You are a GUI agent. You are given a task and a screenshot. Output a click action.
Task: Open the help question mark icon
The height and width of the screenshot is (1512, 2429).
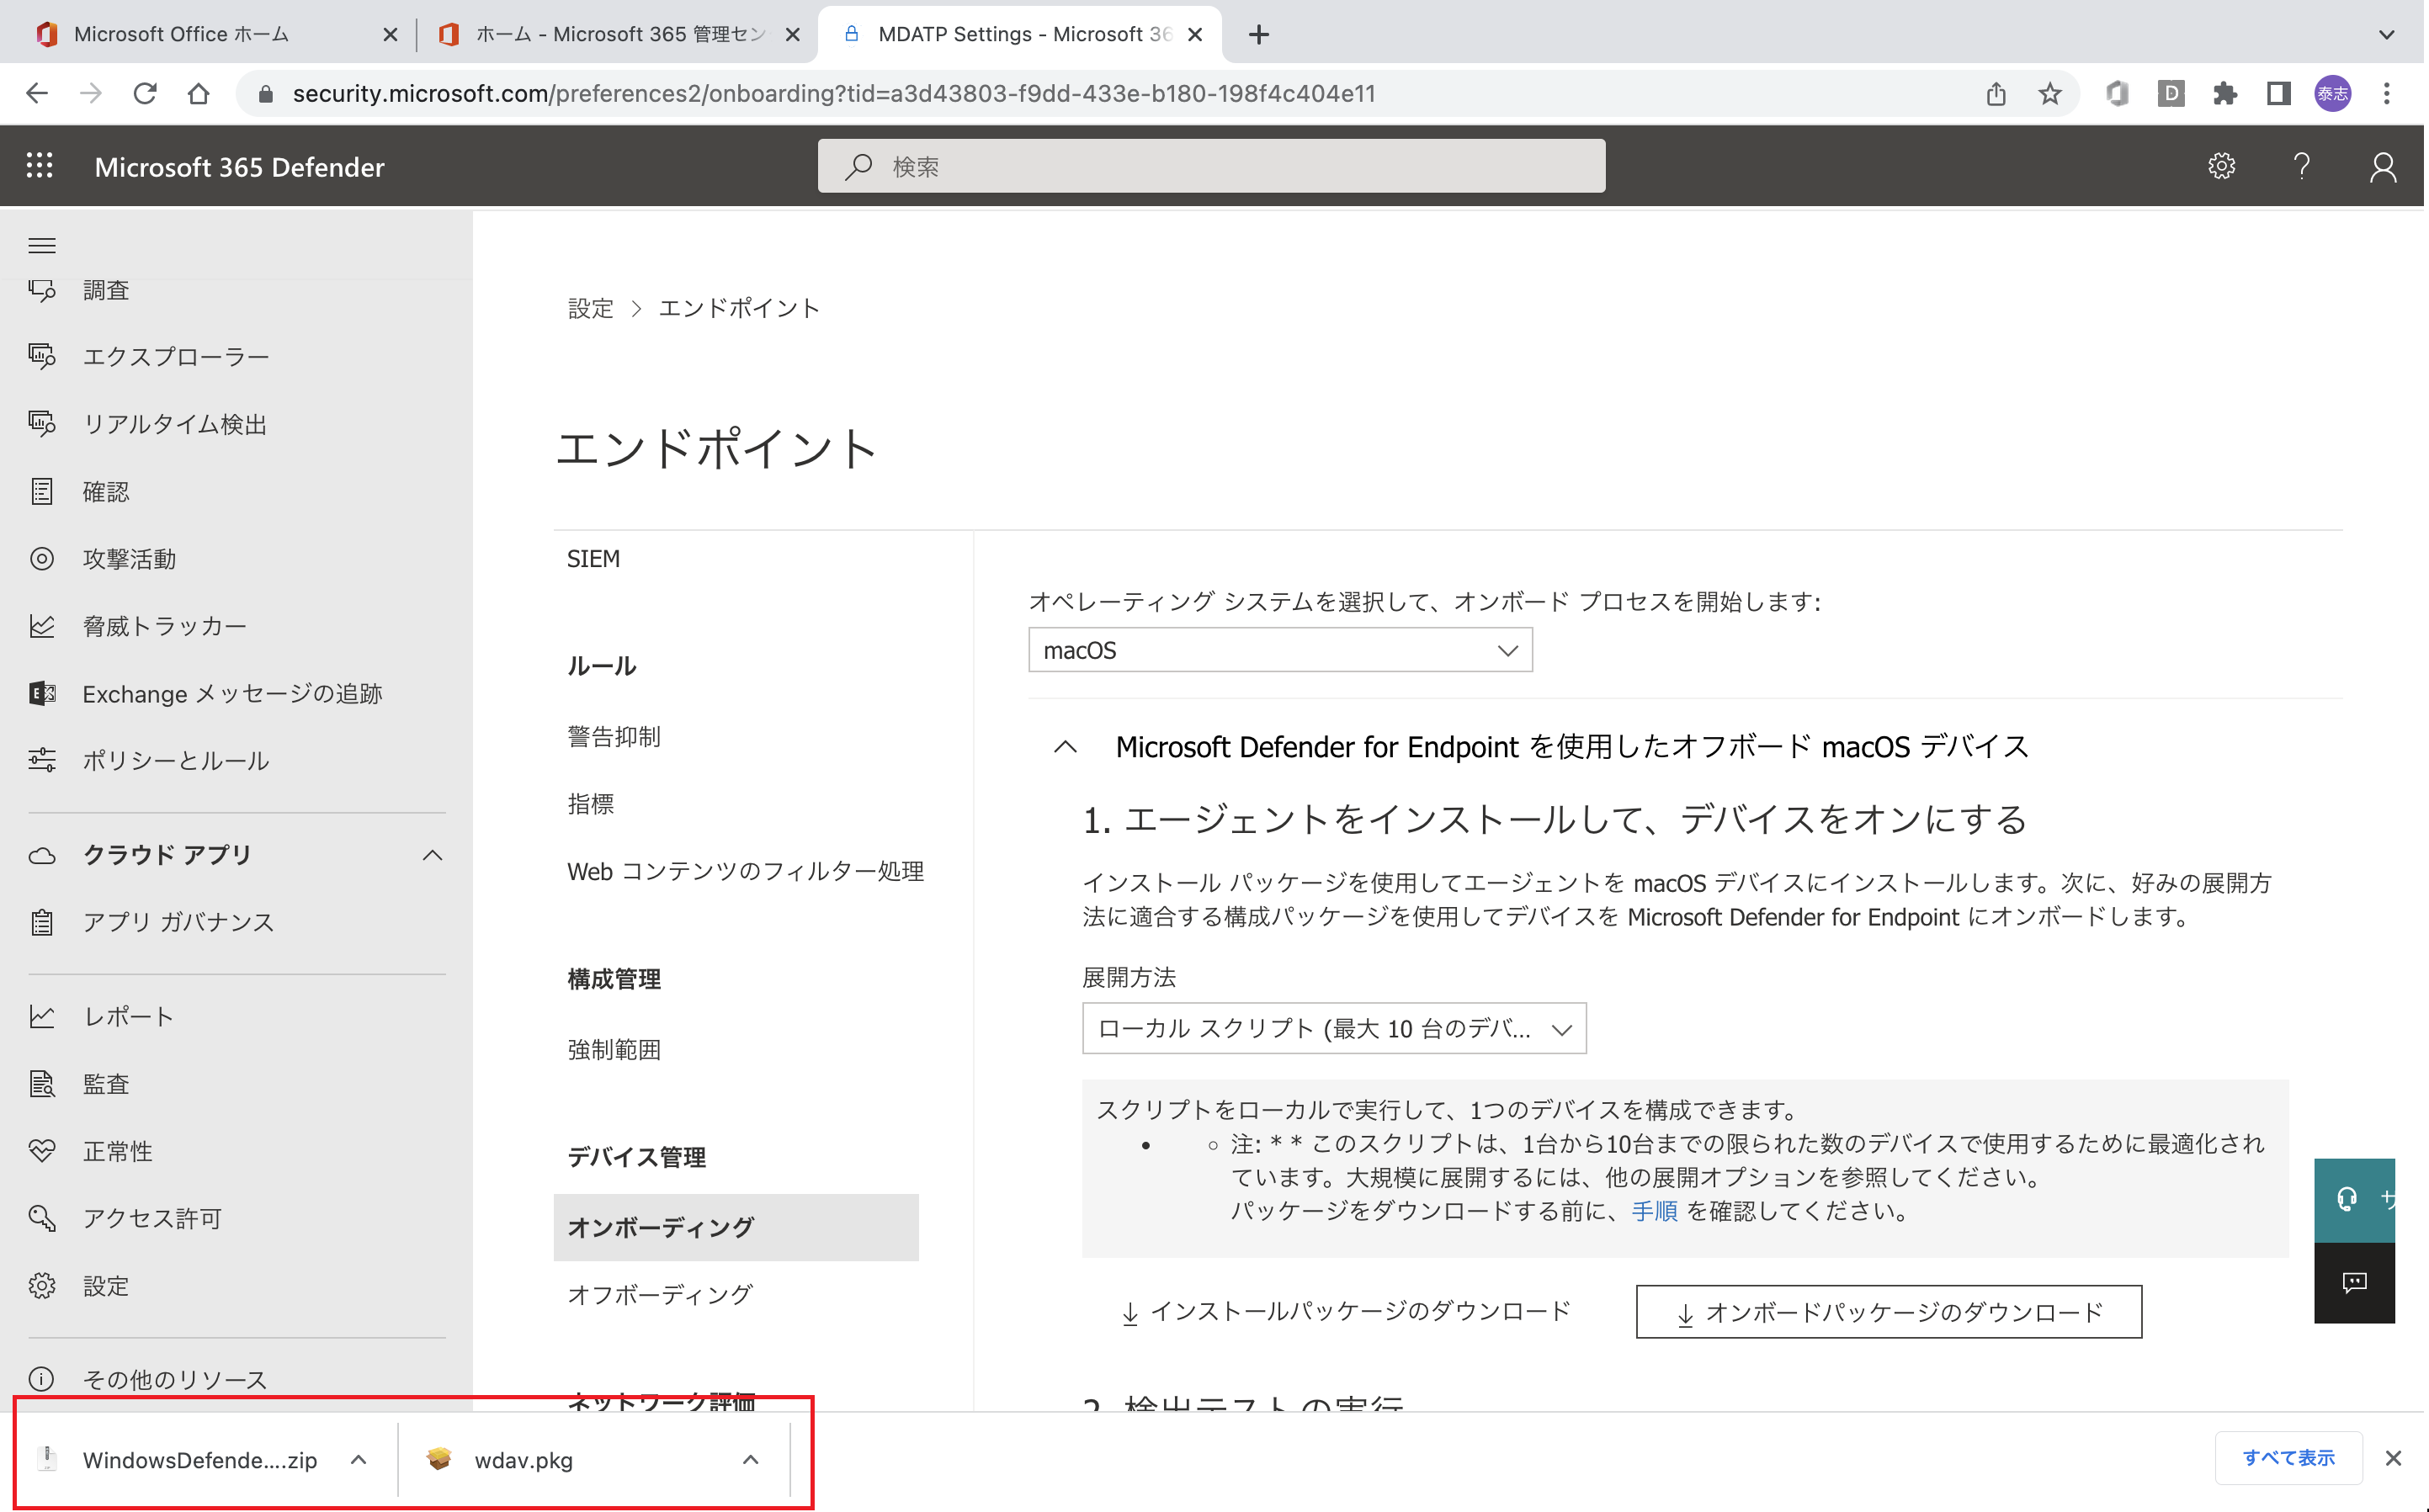(x=2301, y=166)
